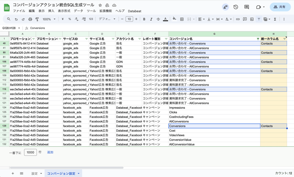Toggle bold formatting
This screenshot has width=294, height=177.
(144, 19)
